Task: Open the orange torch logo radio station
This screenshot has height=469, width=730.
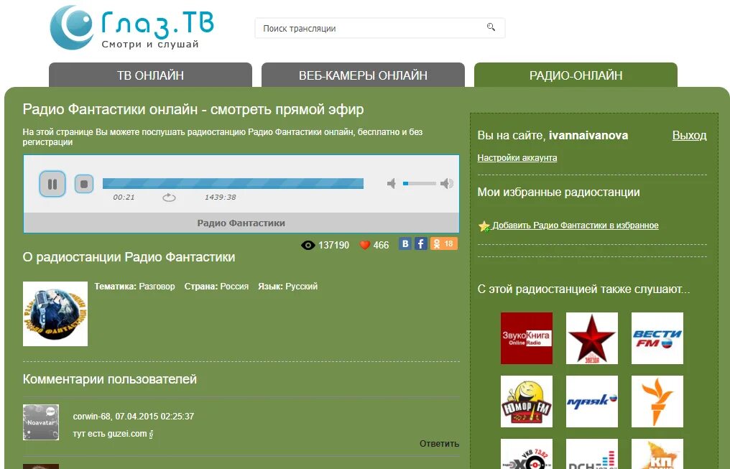Action: click(657, 401)
